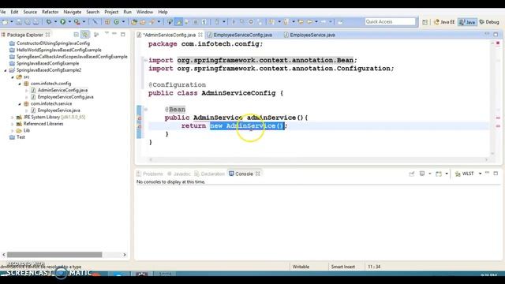This screenshot has width=505, height=284.
Task: Collapse the SpringJavaBasedConfigExample2 project
Action: [x=6, y=70]
